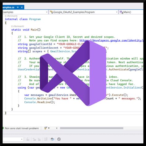The image size is (146, 146).
Task: Open the developers.google.com/identity link
Action: (112, 40)
